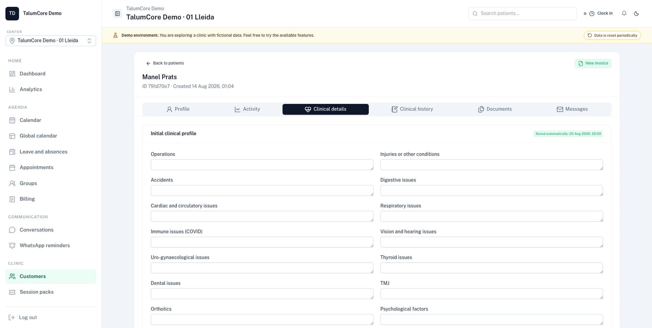
Task: Click the search magnifier icon
Action: [x=475, y=14]
